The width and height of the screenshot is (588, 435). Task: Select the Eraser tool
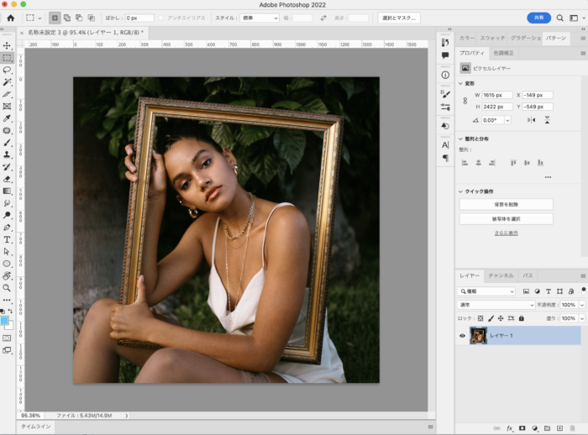(7, 179)
